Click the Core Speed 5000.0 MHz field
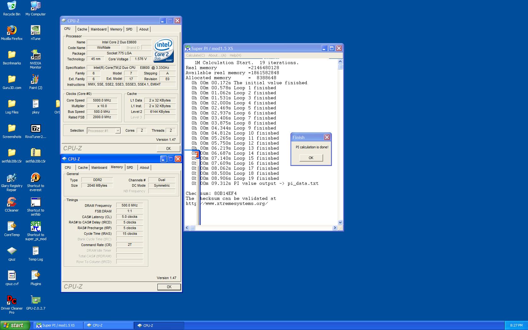This screenshot has height=330, width=528. 102,100
